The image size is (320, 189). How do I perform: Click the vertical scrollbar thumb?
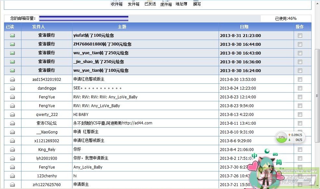[x=317, y=96]
